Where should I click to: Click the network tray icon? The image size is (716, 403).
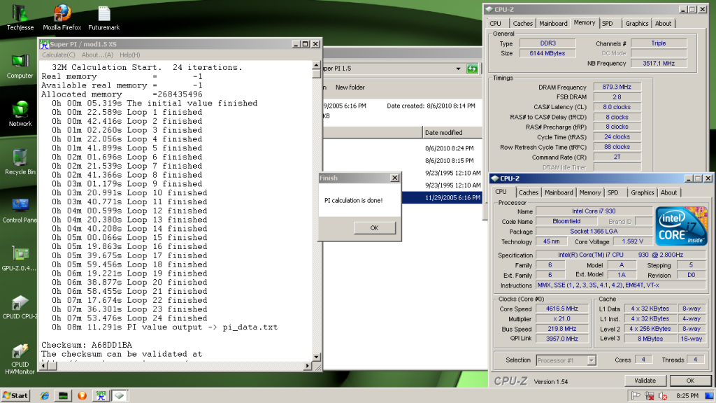click(x=650, y=396)
